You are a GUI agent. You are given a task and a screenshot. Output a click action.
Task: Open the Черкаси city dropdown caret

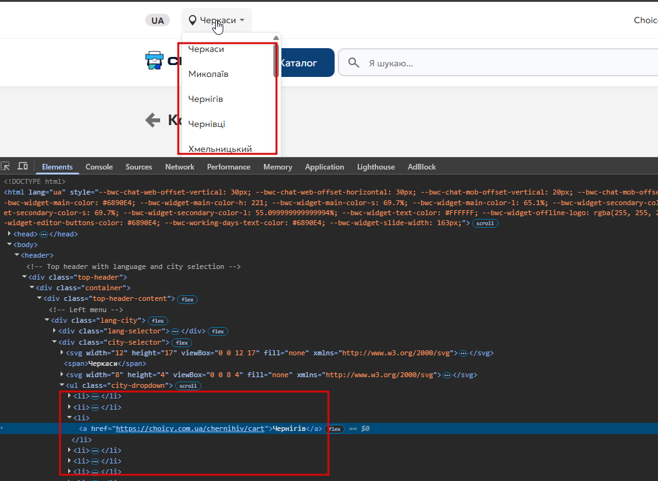click(x=242, y=20)
